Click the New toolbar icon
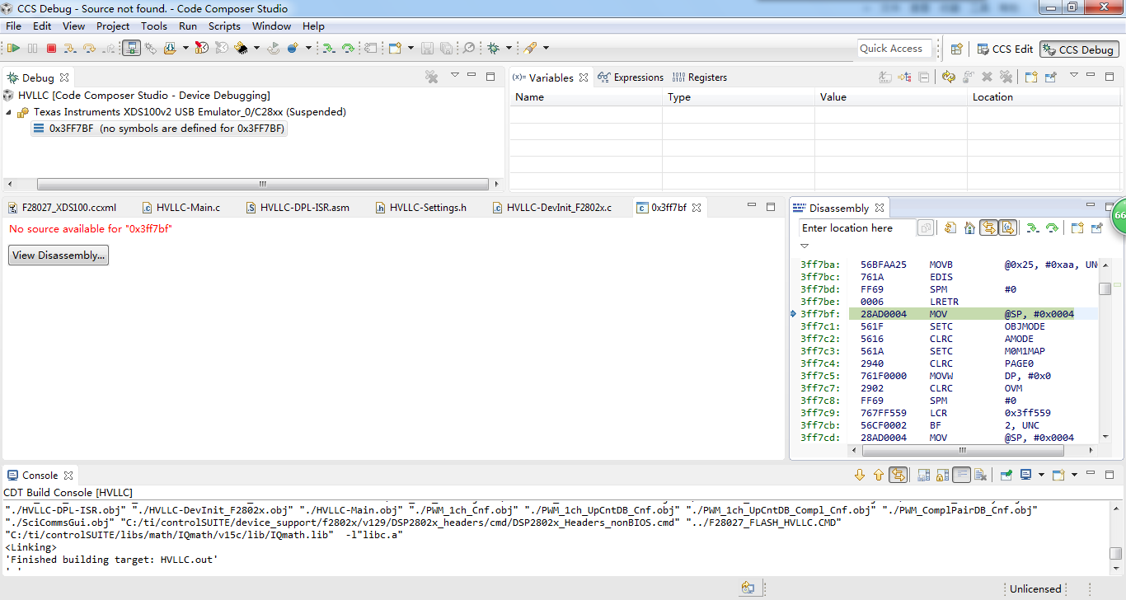 [395, 49]
